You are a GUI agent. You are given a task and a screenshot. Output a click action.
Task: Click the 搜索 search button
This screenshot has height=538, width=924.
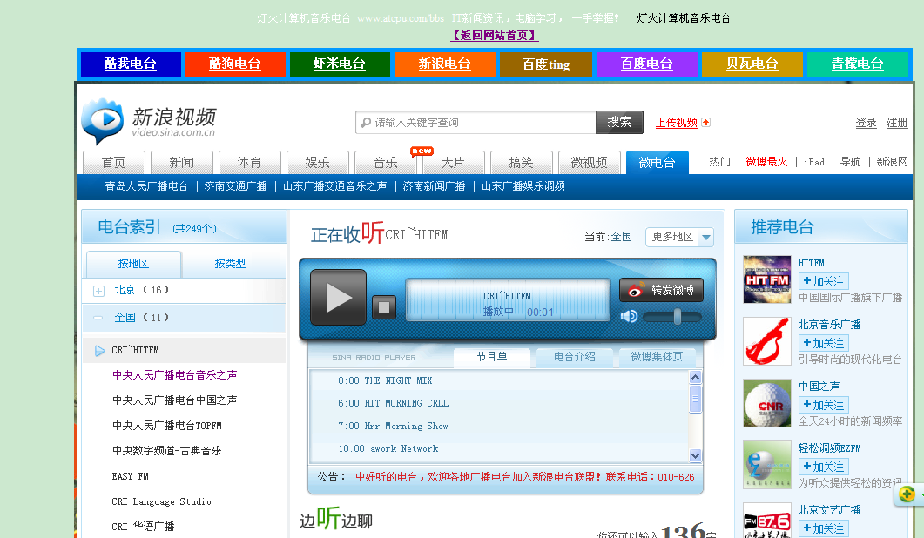(x=619, y=122)
